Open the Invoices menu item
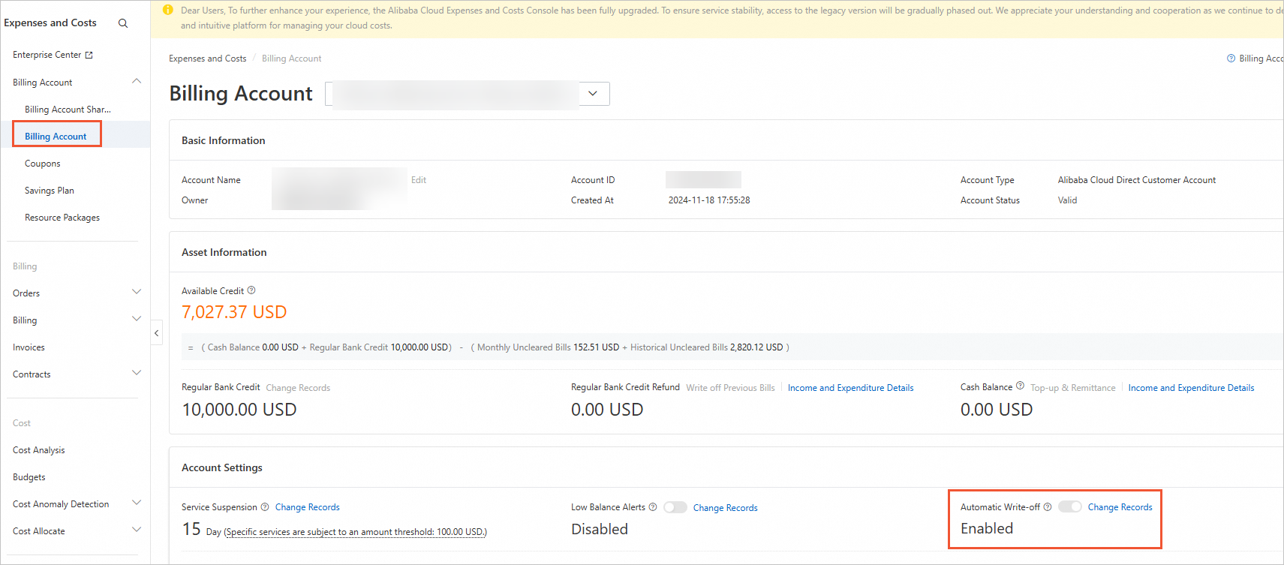This screenshot has height=565, width=1284. (29, 347)
